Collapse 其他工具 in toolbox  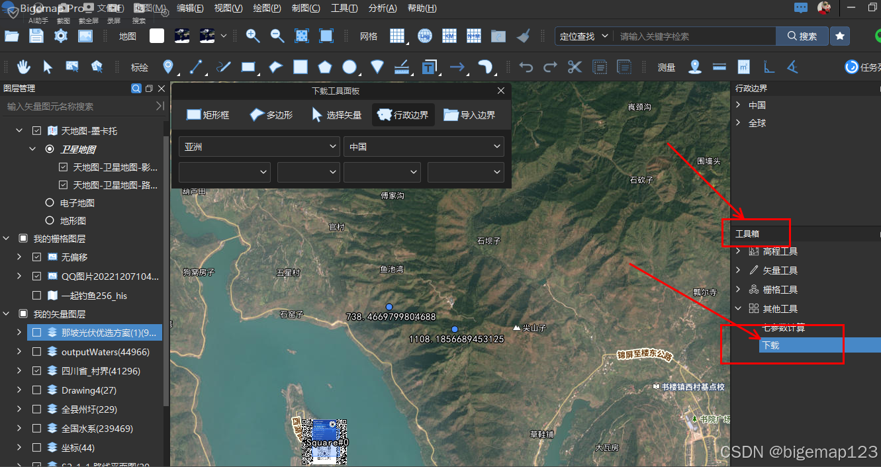(739, 308)
